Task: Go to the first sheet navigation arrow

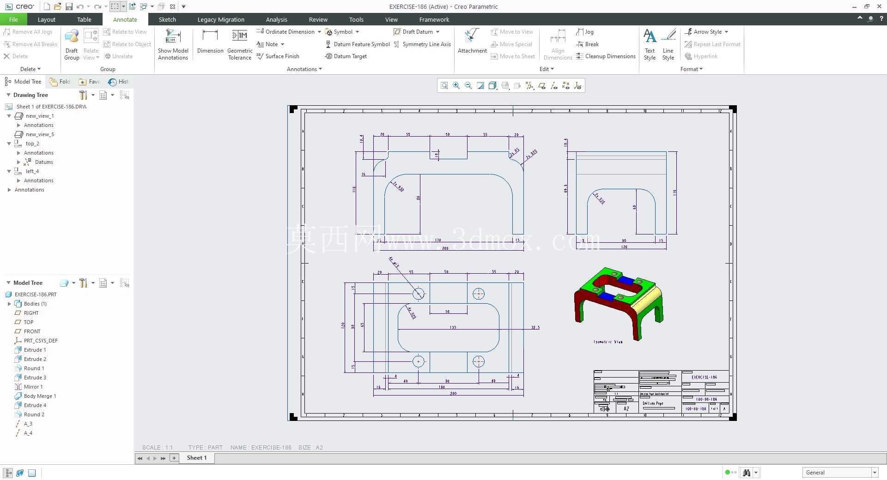Action: [140, 458]
